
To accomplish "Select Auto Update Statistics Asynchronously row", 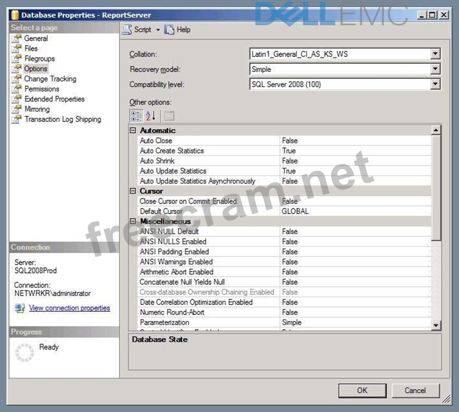I will (284, 181).
